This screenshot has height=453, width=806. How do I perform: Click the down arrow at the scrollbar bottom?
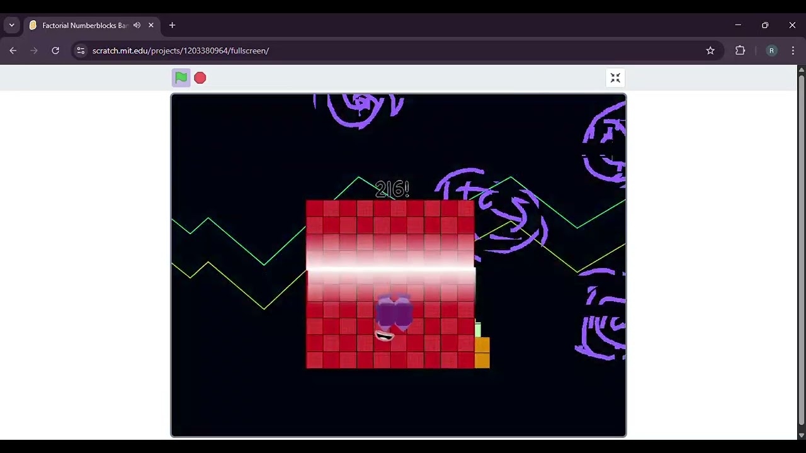click(x=801, y=435)
